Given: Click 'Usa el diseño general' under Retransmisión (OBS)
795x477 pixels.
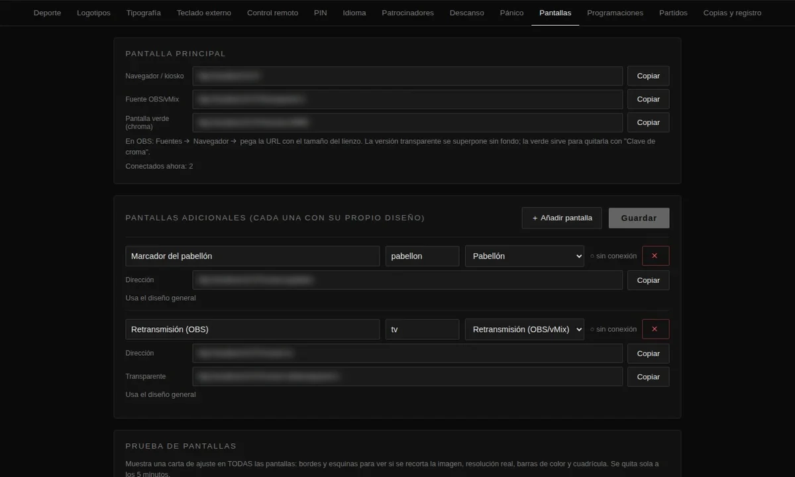Looking at the screenshot, I should coord(160,395).
